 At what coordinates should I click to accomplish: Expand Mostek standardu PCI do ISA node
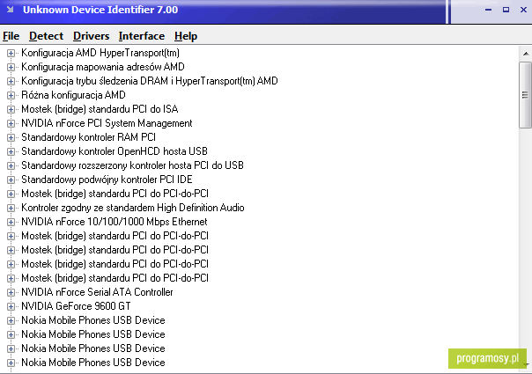pos(11,109)
